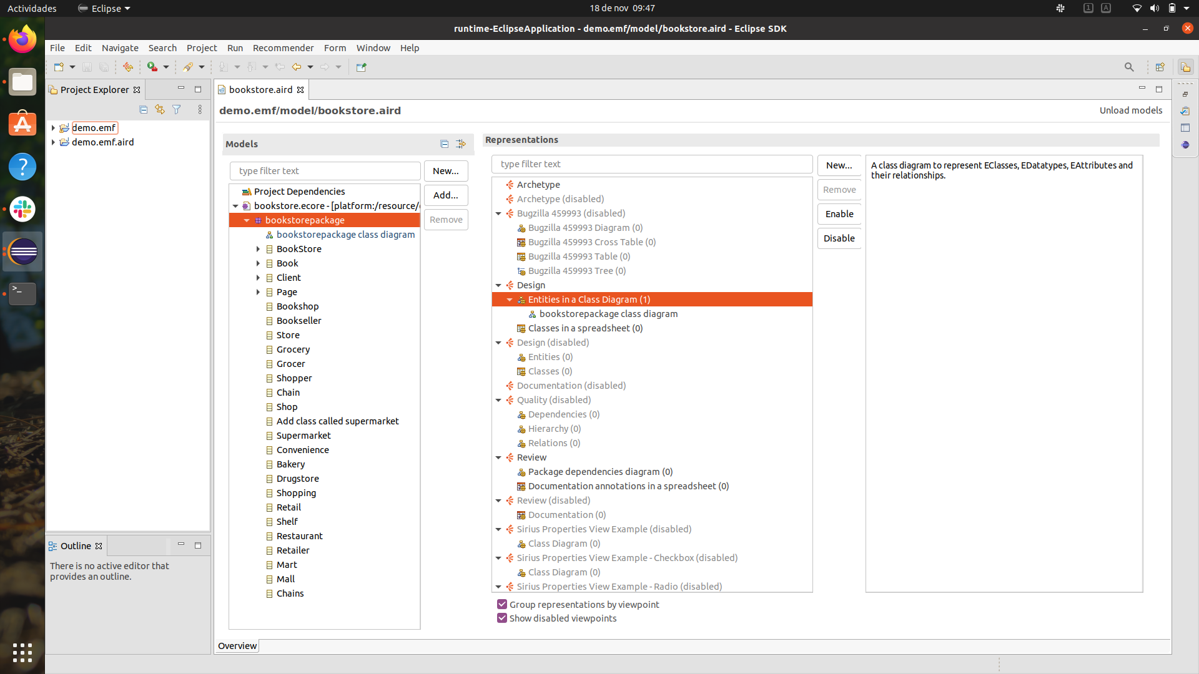Collapse all in Models section header
This screenshot has width=1199, height=674.
(x=445, y=144)
